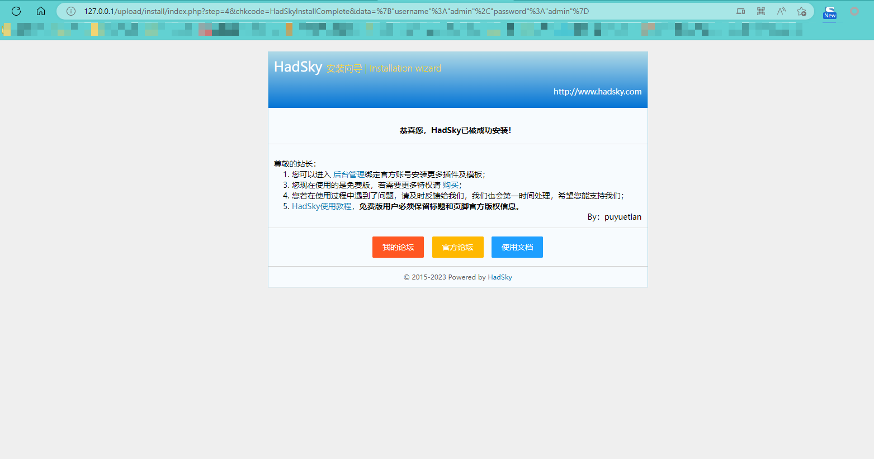The image size is (874, 459).
Task: Open the extension icon labeled New
Action: point(830,13)
